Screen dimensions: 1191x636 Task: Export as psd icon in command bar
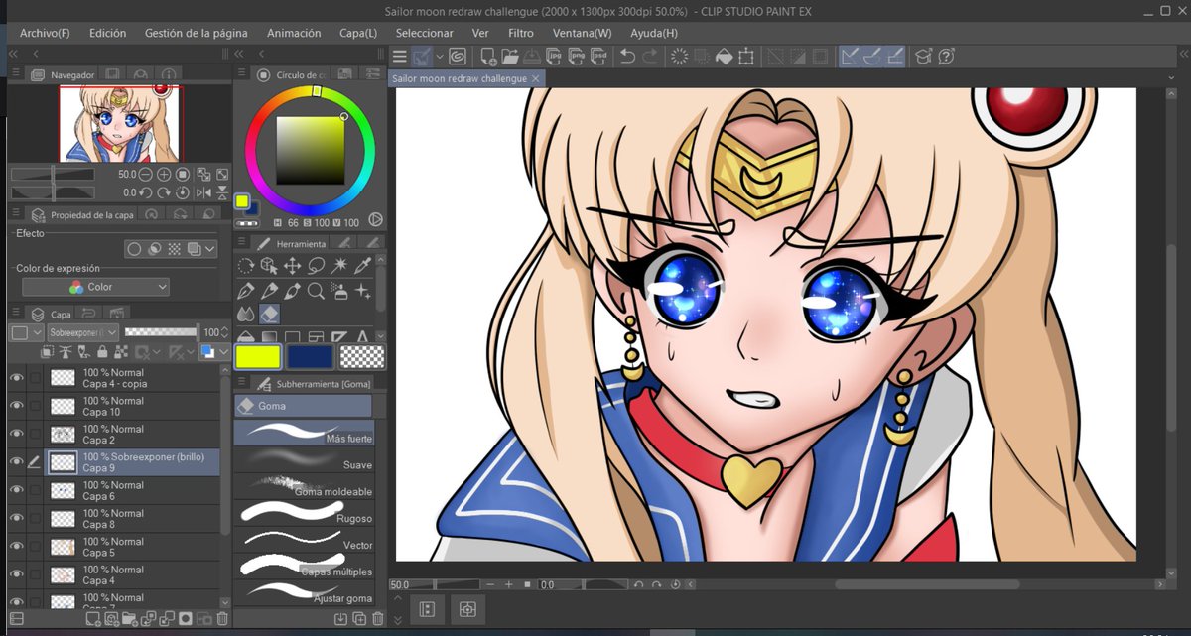tap(598, 57)
